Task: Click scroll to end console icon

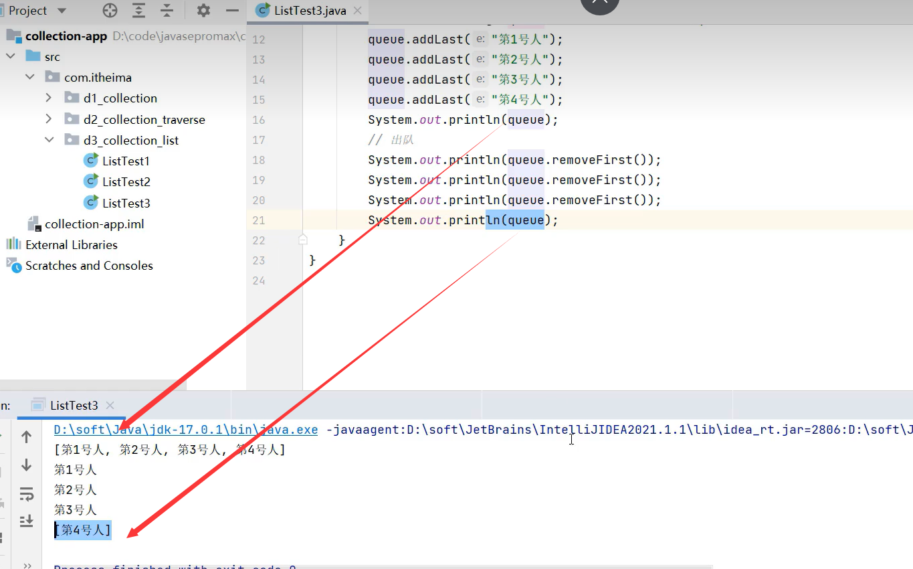Action: click(27, 520)
